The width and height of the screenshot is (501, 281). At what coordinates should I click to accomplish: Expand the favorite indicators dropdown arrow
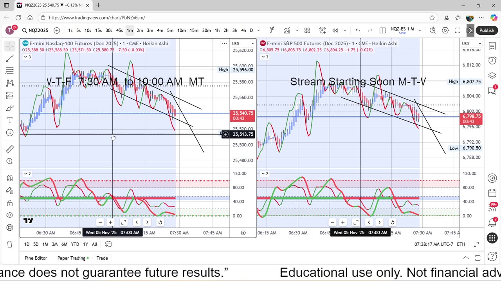pyautogui.click(x=297, y=30)
